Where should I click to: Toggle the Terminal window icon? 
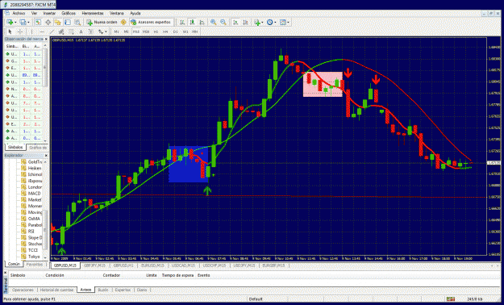point(68,23)
